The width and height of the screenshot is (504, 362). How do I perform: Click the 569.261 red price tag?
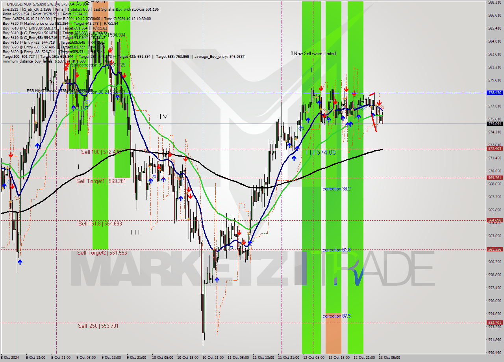495,177
